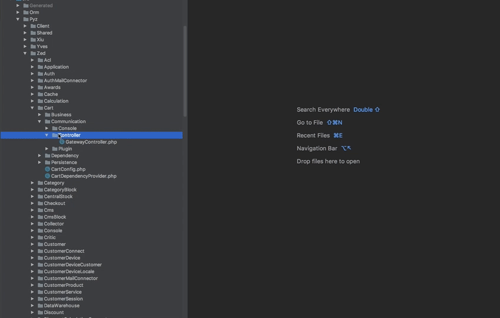Click the Category folder icon

pos(40,183)
